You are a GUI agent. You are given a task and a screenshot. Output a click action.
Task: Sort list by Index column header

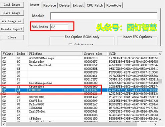click(21, 54)
